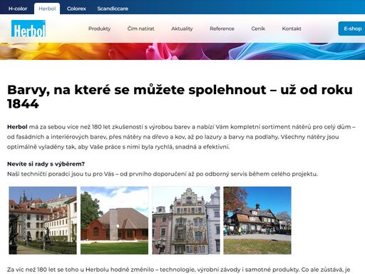View the decorated facade house photo

click(x=186, y=220)
